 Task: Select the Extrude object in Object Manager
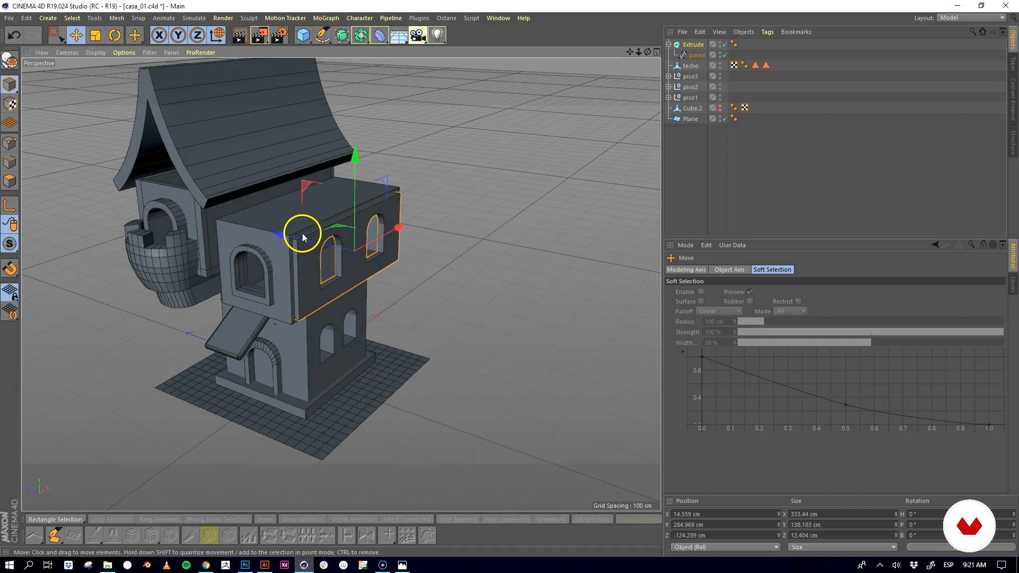[x=693, y=45]
